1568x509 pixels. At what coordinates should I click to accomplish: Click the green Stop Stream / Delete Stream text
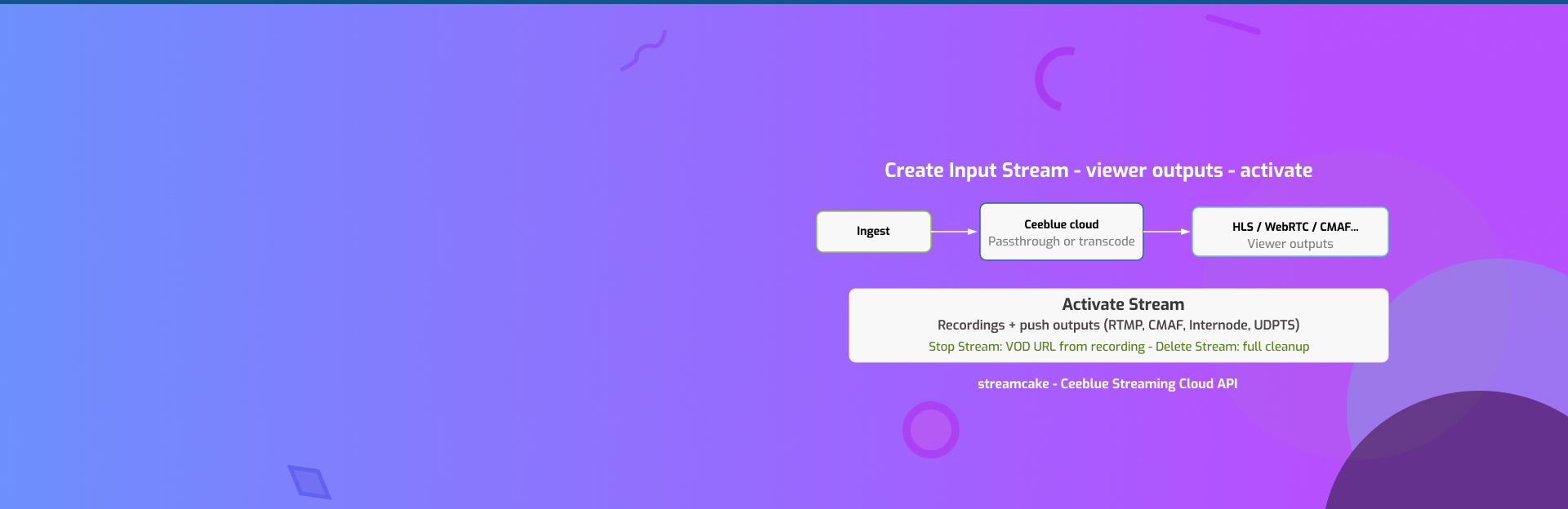(x=1118, y=347)
